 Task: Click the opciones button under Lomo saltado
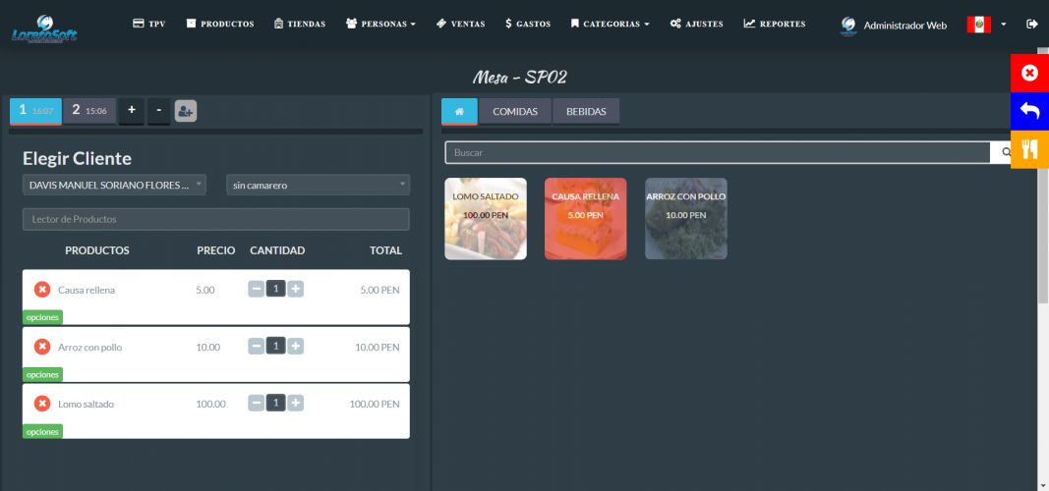pyautogui.click(x=42, y=431)
